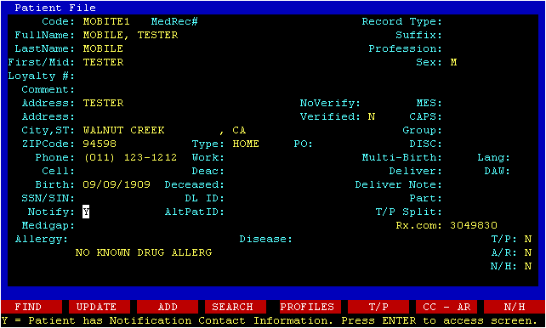Image resolution: width=546 pixels, height=328 pixels.
Task: Click the Suffix label
Action: click(x=419, y=35)
